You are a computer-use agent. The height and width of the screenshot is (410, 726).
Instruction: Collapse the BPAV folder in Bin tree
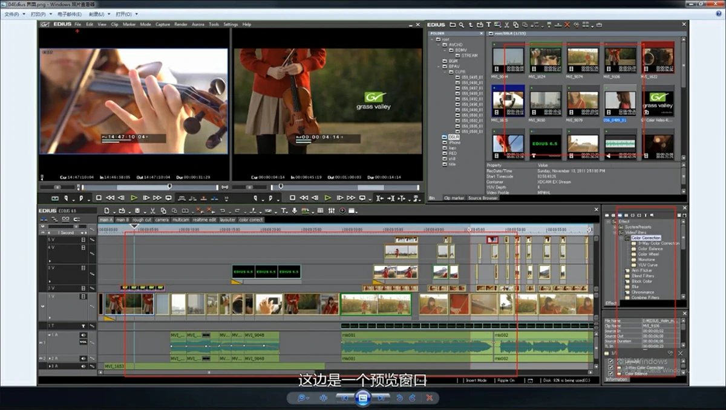438,66
